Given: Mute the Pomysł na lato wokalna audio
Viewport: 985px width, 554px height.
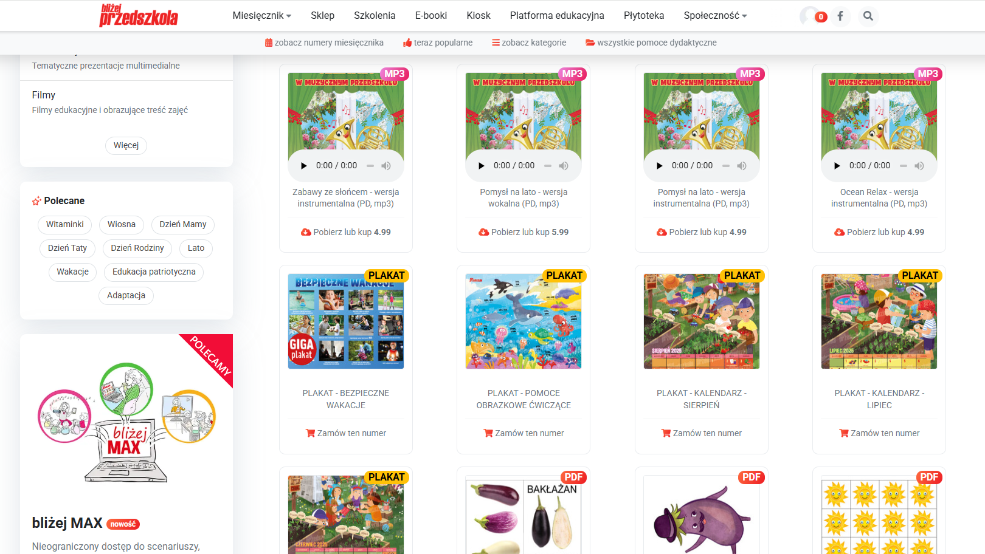Looking at the screenshot, I should coord(564,165).
